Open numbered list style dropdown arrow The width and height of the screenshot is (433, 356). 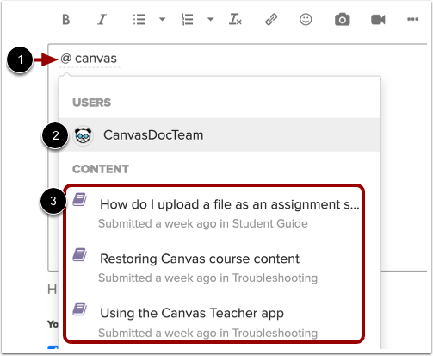210,19
